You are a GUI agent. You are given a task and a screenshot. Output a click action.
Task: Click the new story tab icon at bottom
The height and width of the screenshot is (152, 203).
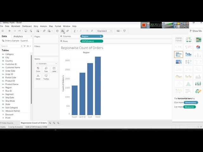[x=58, y=123]
